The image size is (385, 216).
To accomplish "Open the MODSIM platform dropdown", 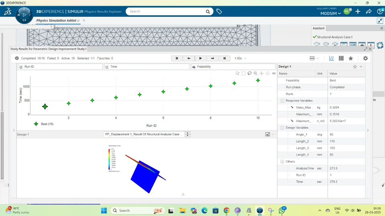I will tap(330, 14).
